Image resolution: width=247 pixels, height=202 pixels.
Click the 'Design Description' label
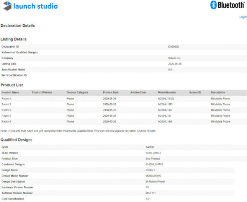click(x=13, y=181)
